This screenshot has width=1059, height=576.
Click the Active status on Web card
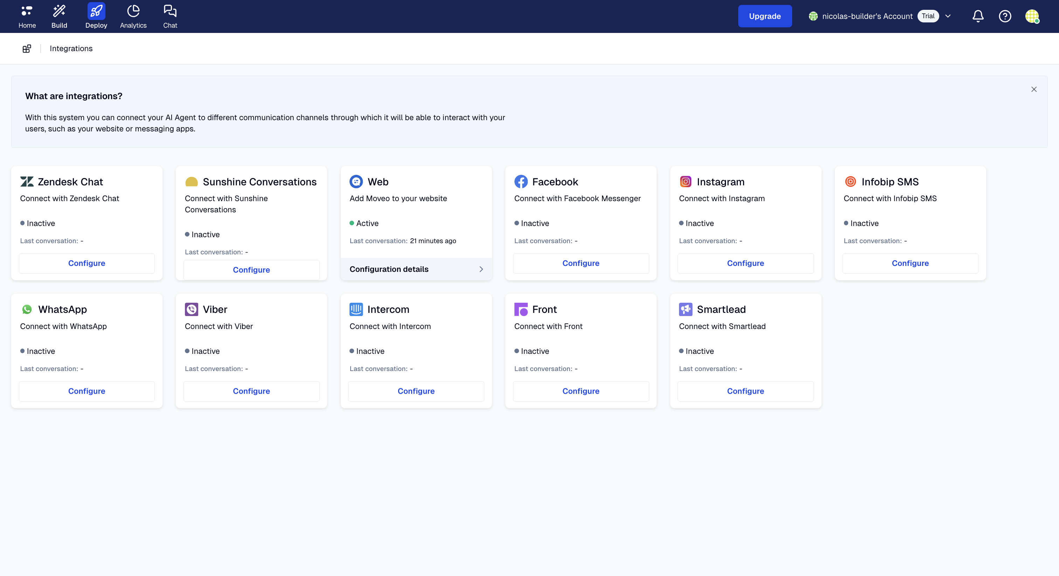(x=364, y=224)
